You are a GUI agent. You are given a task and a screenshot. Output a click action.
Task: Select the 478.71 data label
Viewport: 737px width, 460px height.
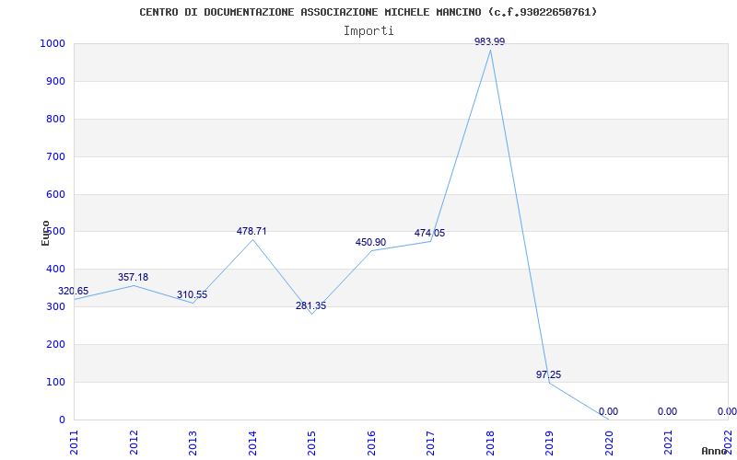[x=252, y=231]
